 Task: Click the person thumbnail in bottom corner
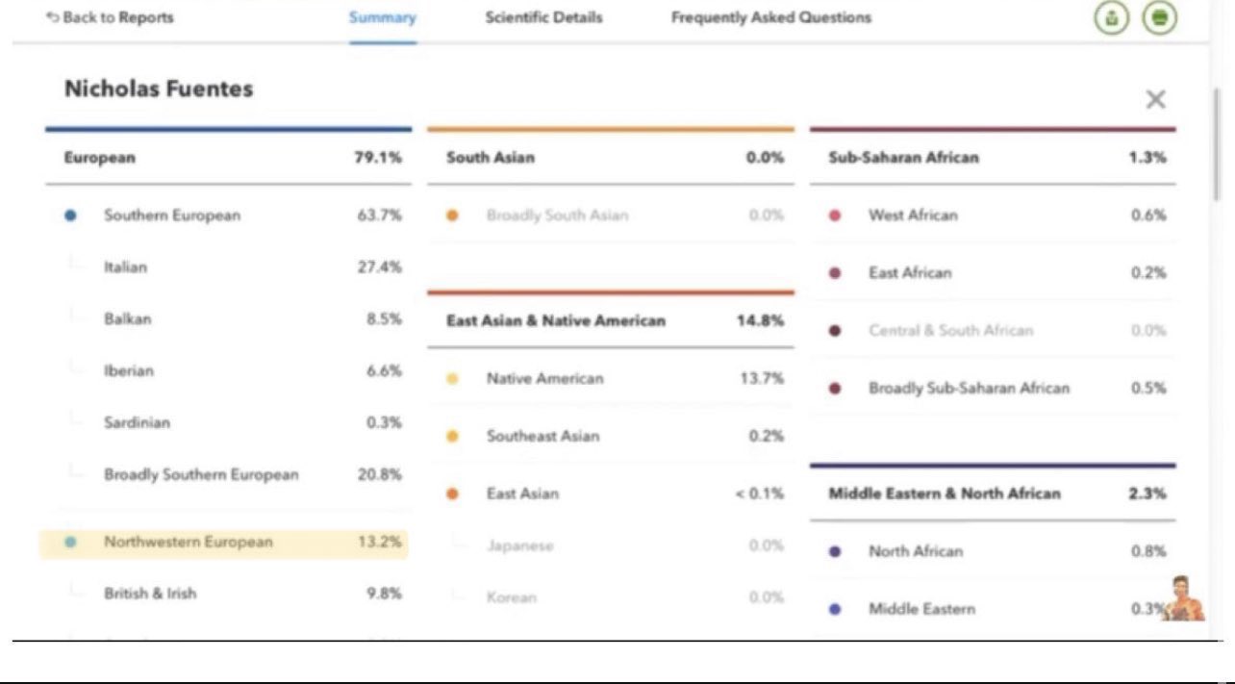(1185, 599)
